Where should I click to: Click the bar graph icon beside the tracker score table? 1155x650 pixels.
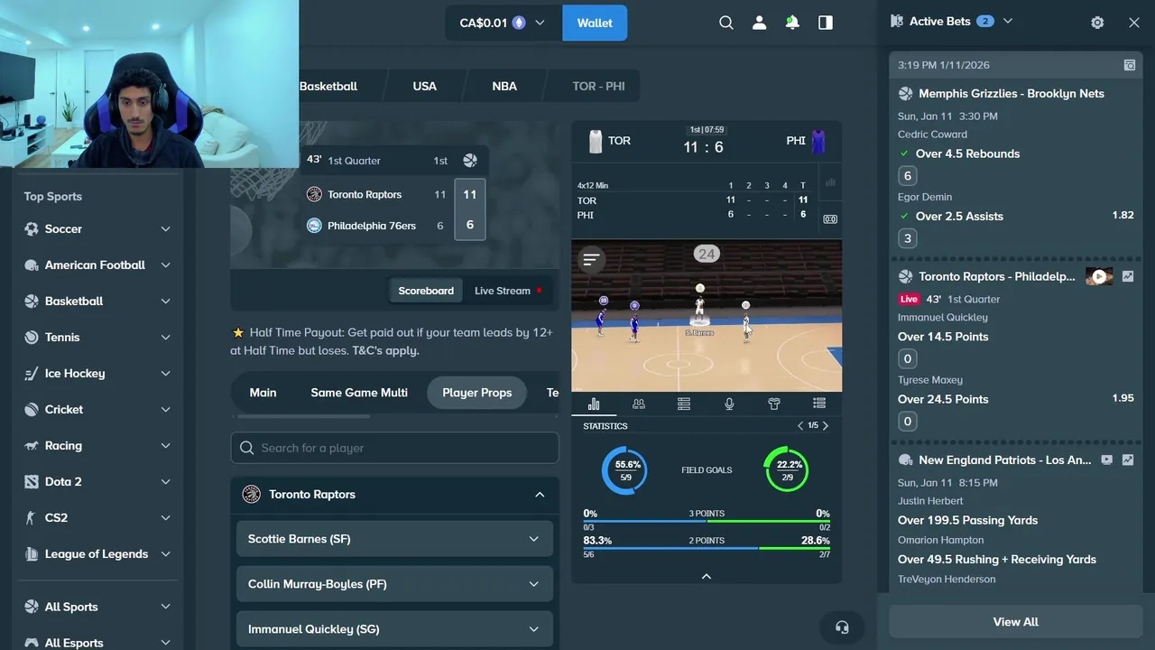click(x=830, y=182)
